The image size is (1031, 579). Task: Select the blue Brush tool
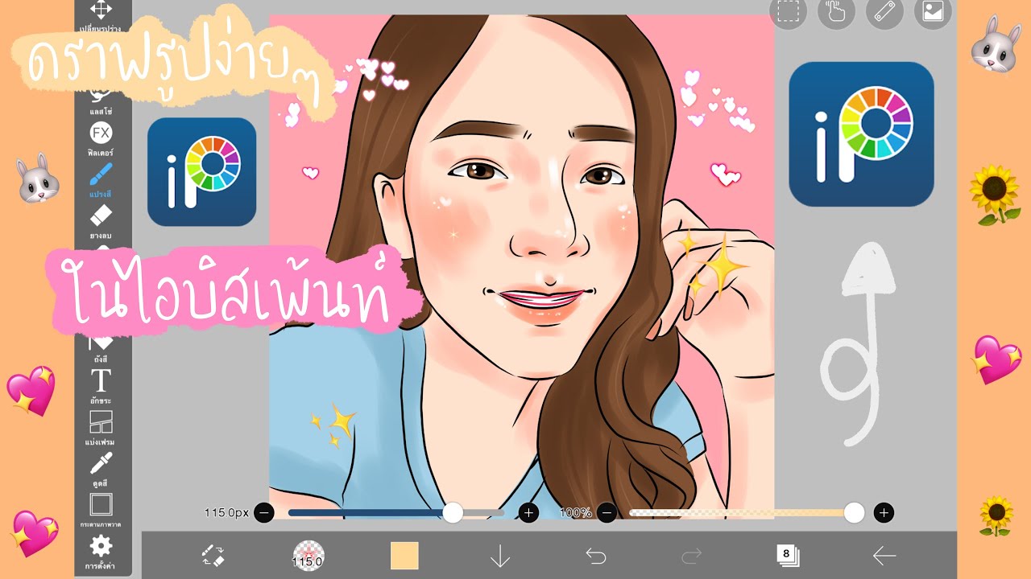(x=101, y=175)
